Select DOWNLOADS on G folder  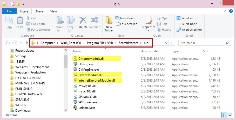26,94
